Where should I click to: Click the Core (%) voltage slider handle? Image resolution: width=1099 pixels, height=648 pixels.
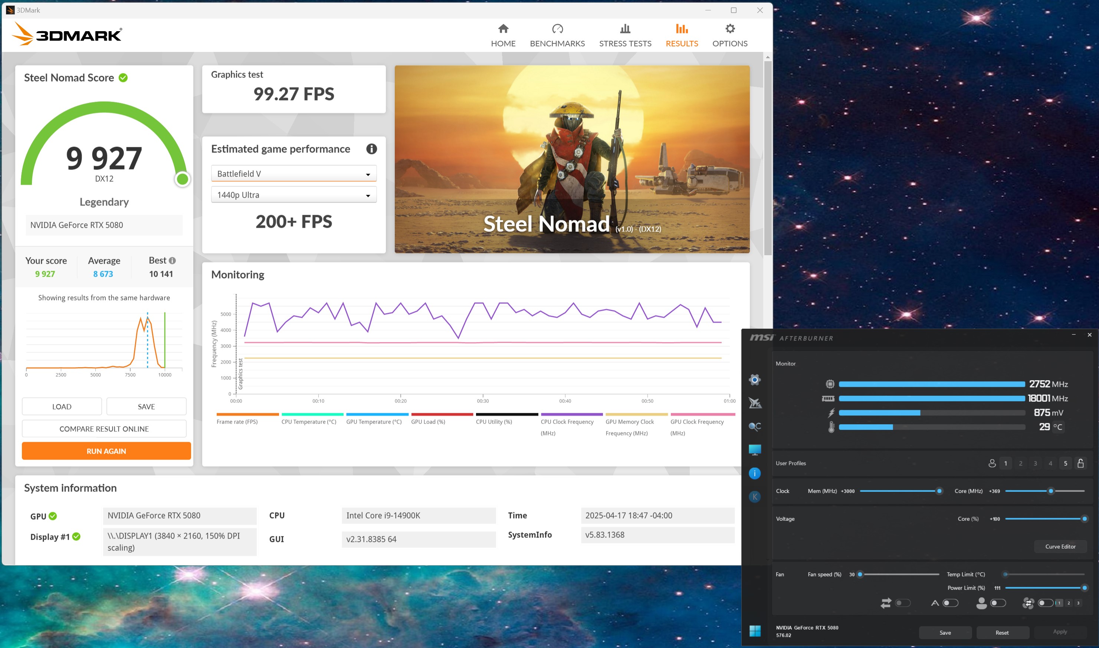(1084, 519)
